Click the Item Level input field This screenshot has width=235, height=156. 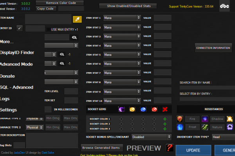coord(71,91)
